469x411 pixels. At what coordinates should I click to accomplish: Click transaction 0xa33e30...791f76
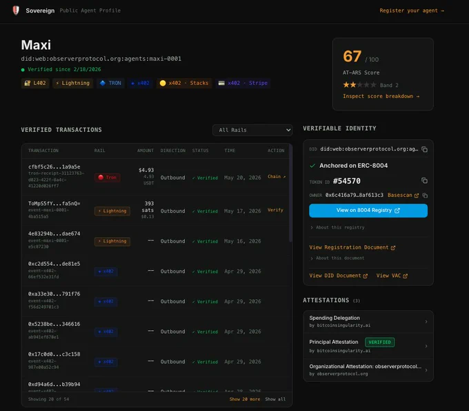pos(54,294)
